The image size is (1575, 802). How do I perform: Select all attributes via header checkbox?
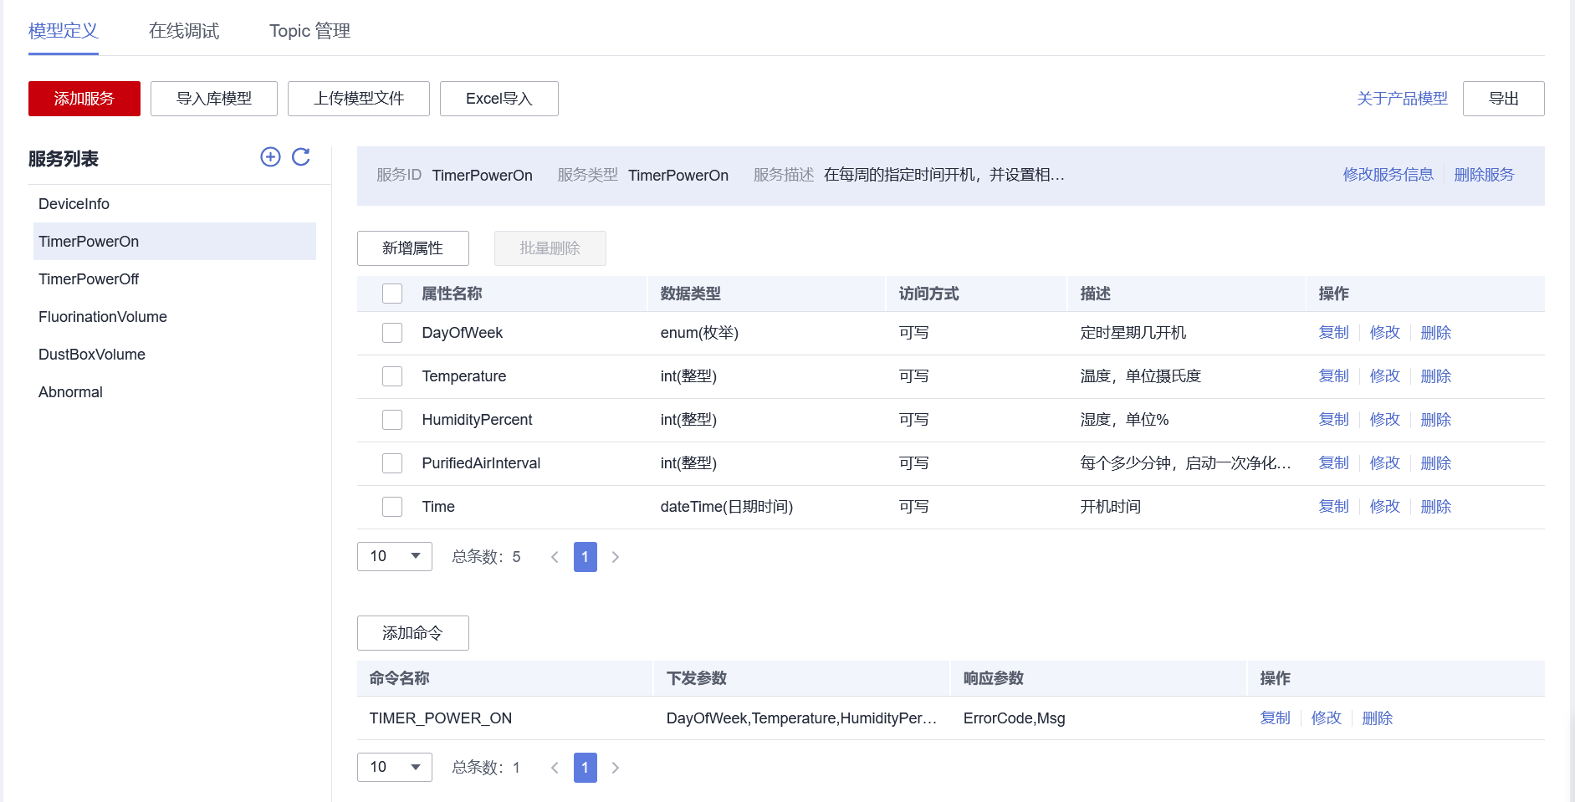(x=391, y=293)
